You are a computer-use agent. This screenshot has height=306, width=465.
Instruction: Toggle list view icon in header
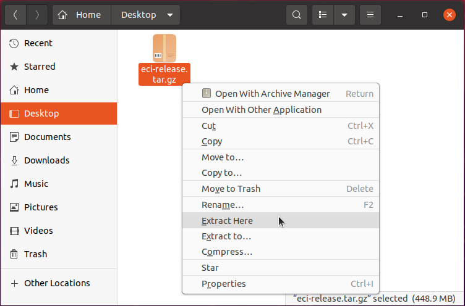[x=323, y=15]
